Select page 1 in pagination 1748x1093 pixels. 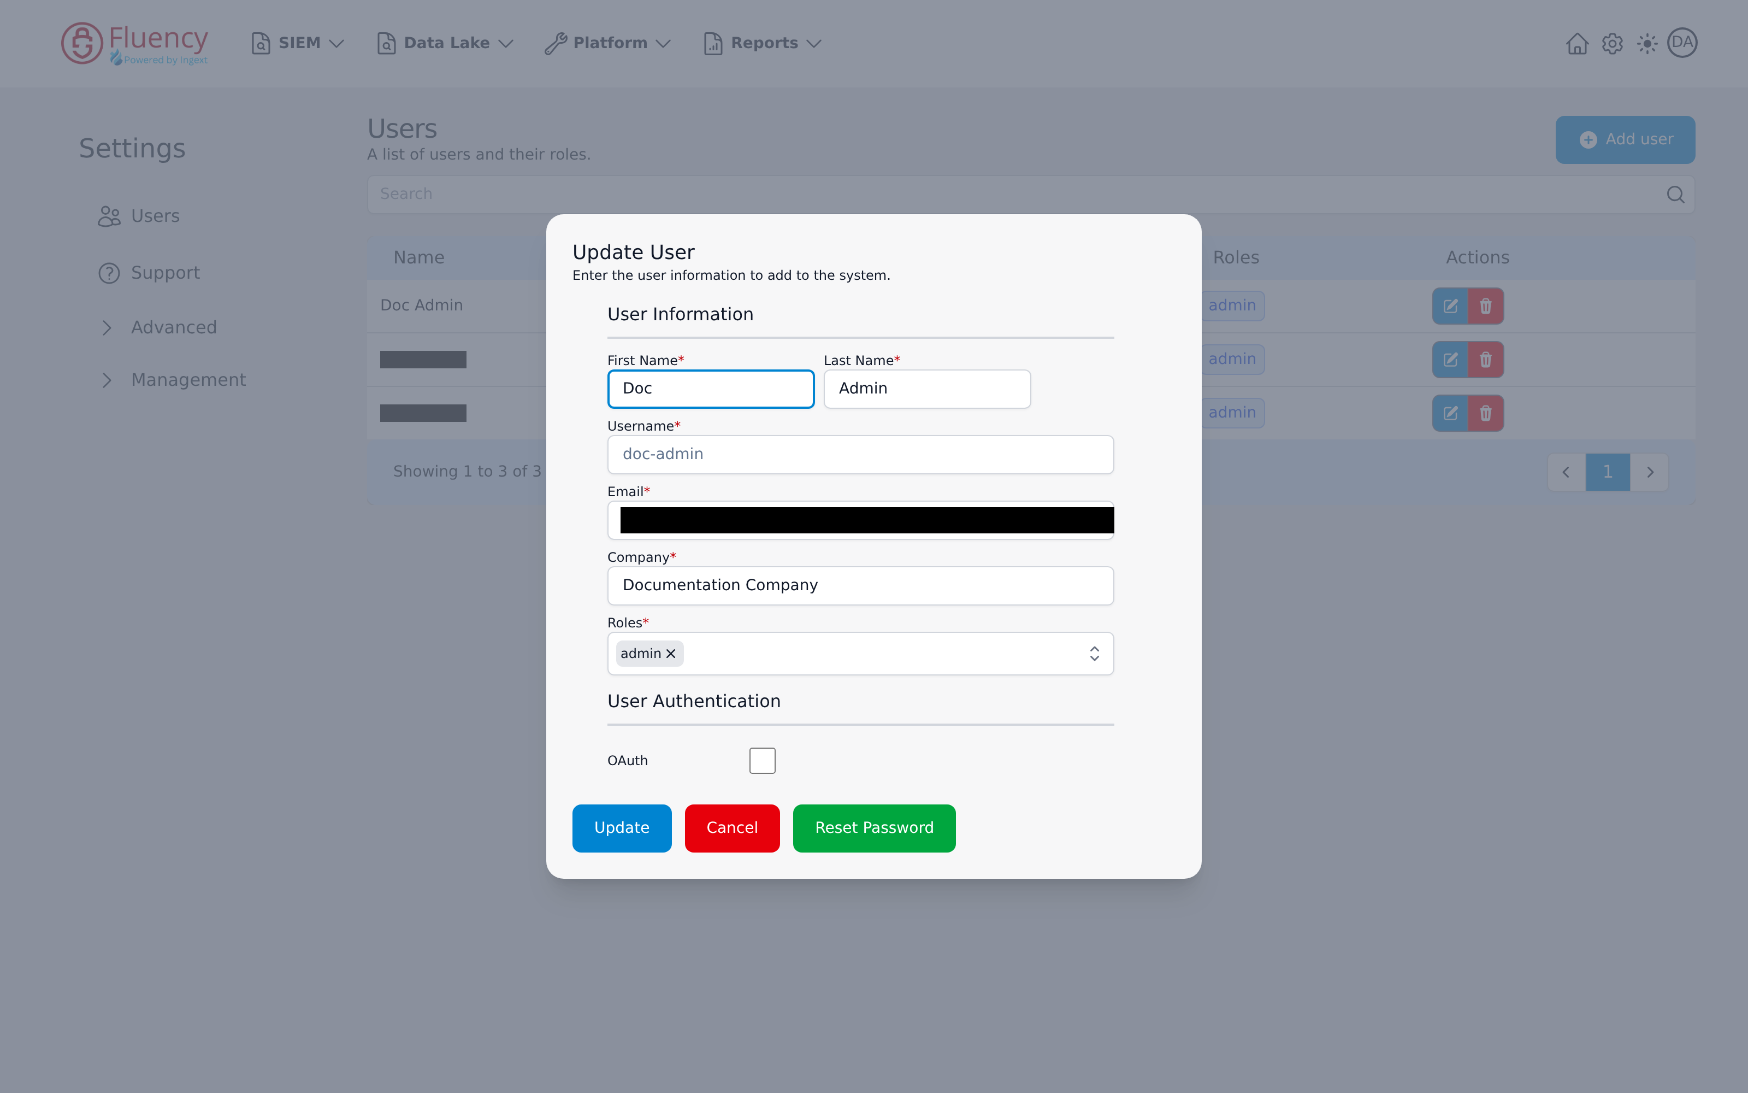[1608, 472]
